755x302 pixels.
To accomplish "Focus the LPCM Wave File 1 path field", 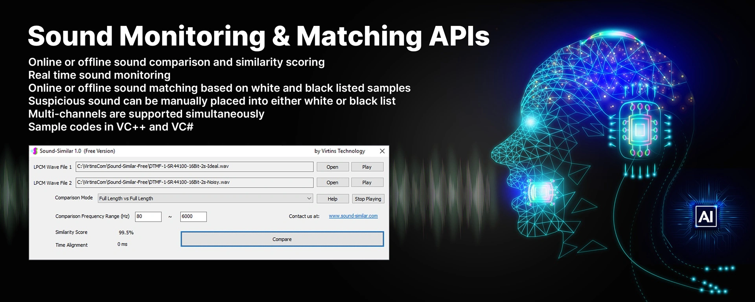I will coord(194,166).
